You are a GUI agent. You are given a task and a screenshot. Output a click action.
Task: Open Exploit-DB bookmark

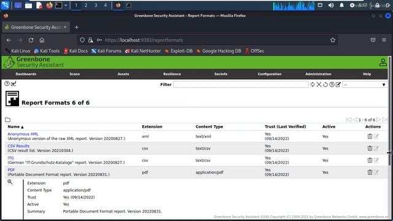click(x=179, y=51)
